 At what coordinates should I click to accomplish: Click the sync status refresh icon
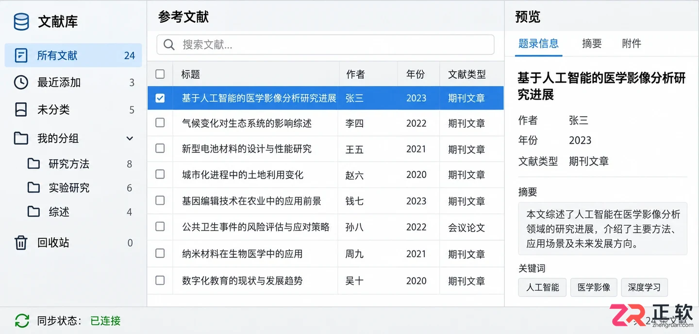tap(22, 320)
